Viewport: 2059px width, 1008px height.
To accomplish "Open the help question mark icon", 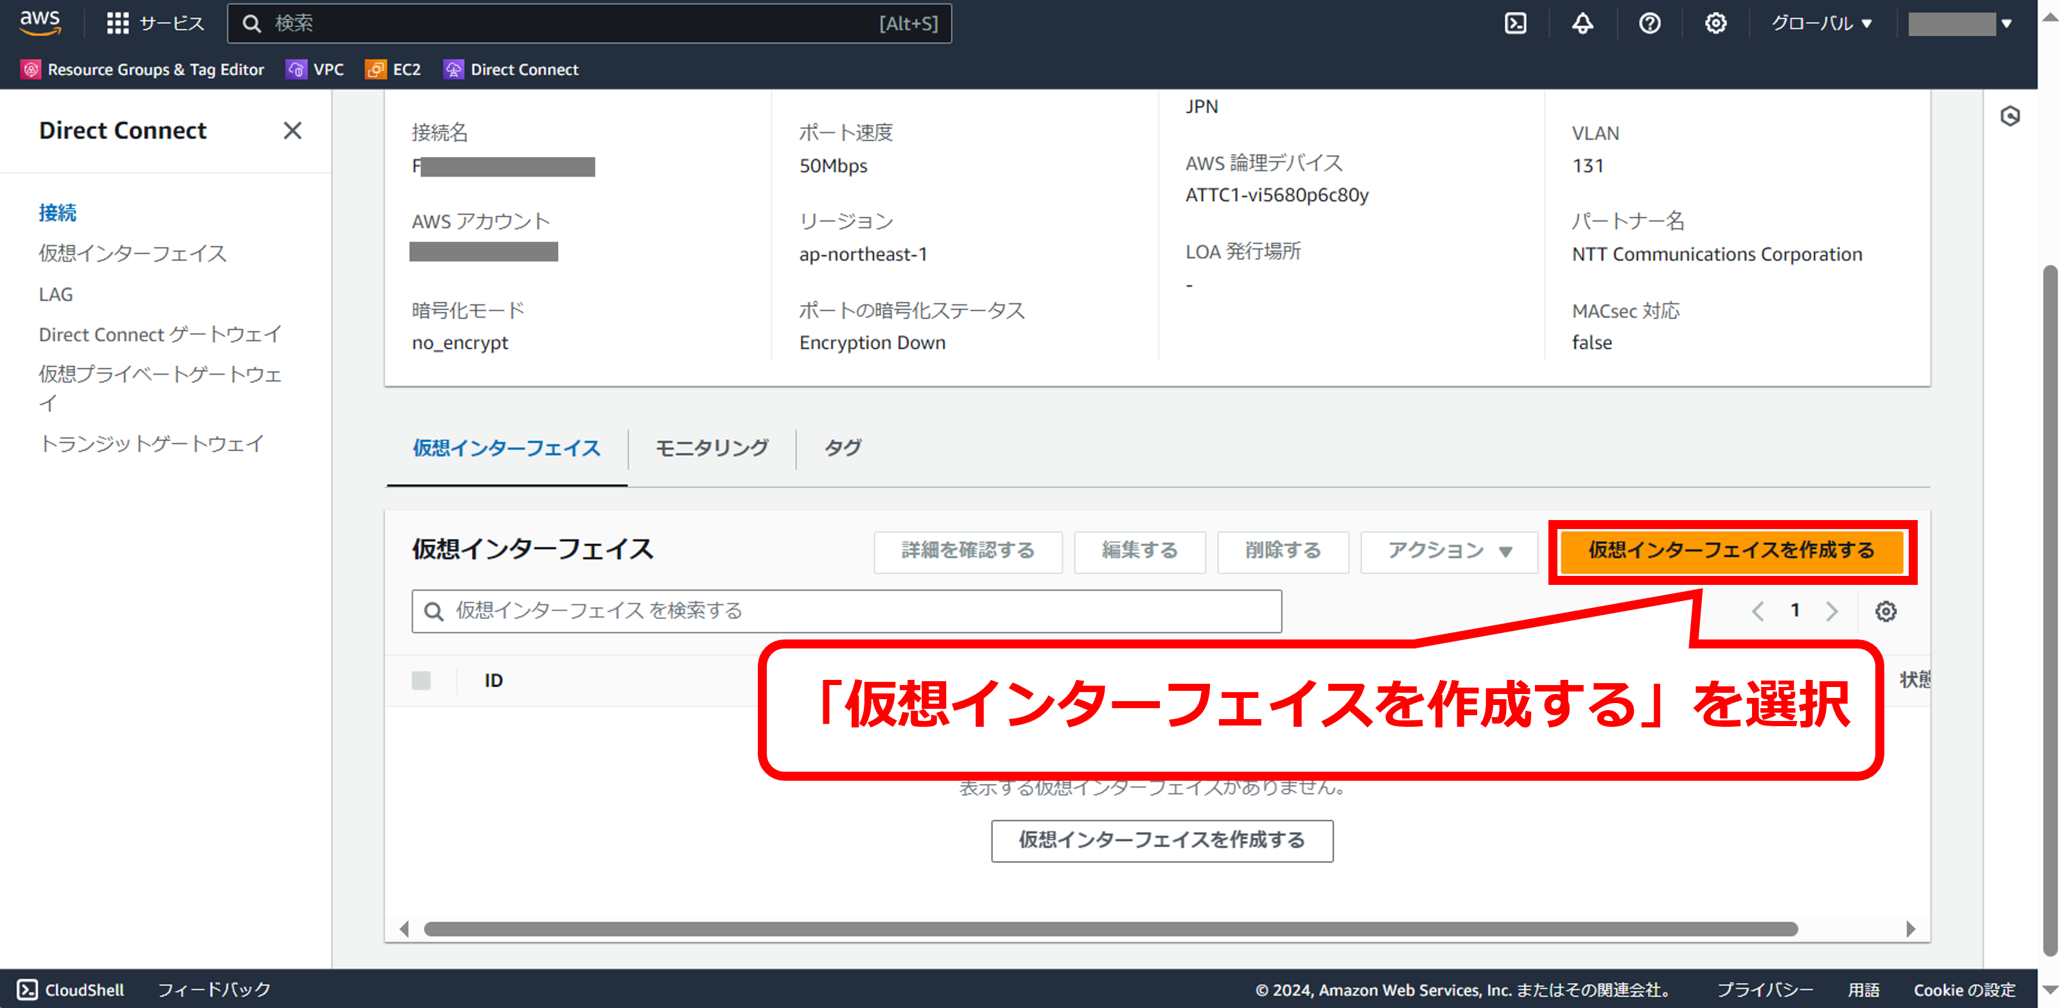I will [x=1649, y=23].
